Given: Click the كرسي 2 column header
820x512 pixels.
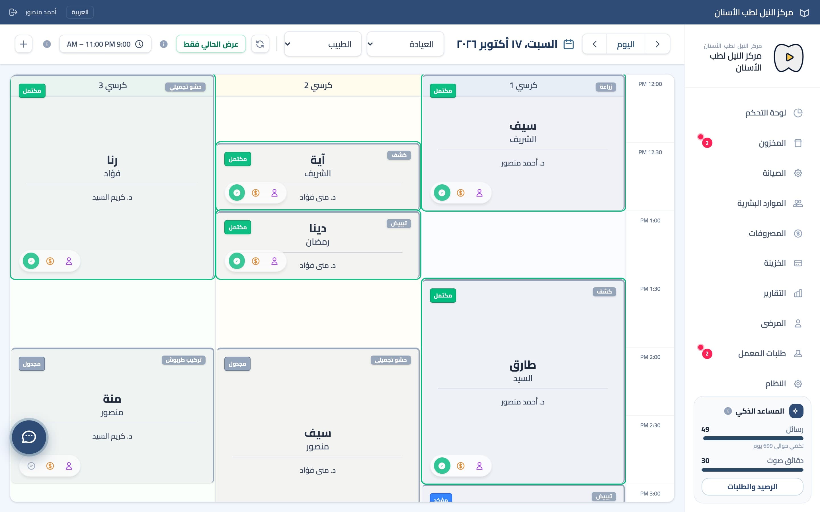Looking at the screenshot, I should (318, 85).
